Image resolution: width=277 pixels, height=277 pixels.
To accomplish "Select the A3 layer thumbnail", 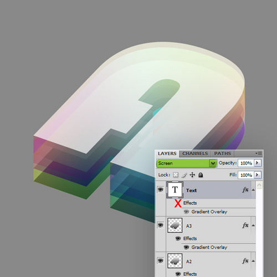I will coord(175,225).
